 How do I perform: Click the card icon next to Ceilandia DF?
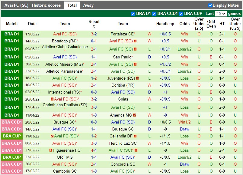(x=135, y=136)
